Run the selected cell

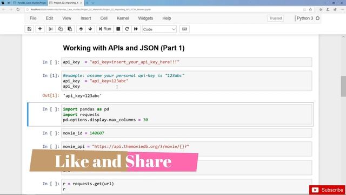click(105, 29)
